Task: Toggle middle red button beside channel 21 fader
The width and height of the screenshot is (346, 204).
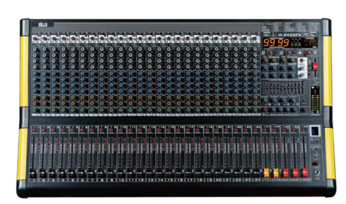Action: 231,144
